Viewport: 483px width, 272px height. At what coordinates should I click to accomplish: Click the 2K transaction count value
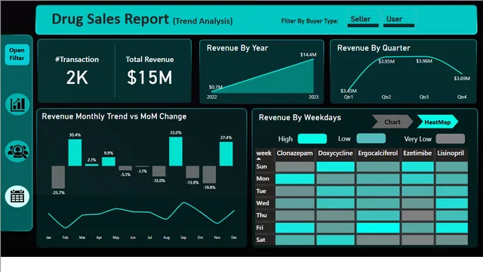coord(77,77)
